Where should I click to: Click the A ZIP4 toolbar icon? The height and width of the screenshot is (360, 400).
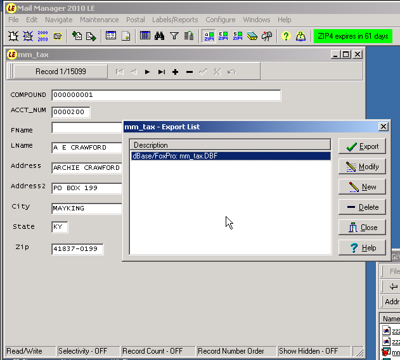click(x=209, y=36)
